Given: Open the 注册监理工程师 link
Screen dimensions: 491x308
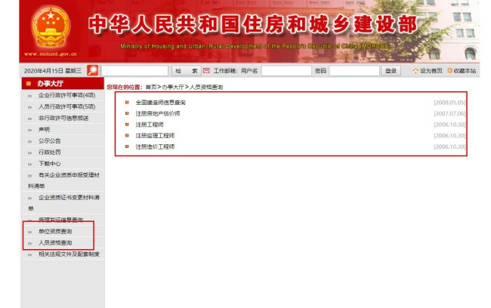Looking at the screenshot, I should (x=155, y=136).
